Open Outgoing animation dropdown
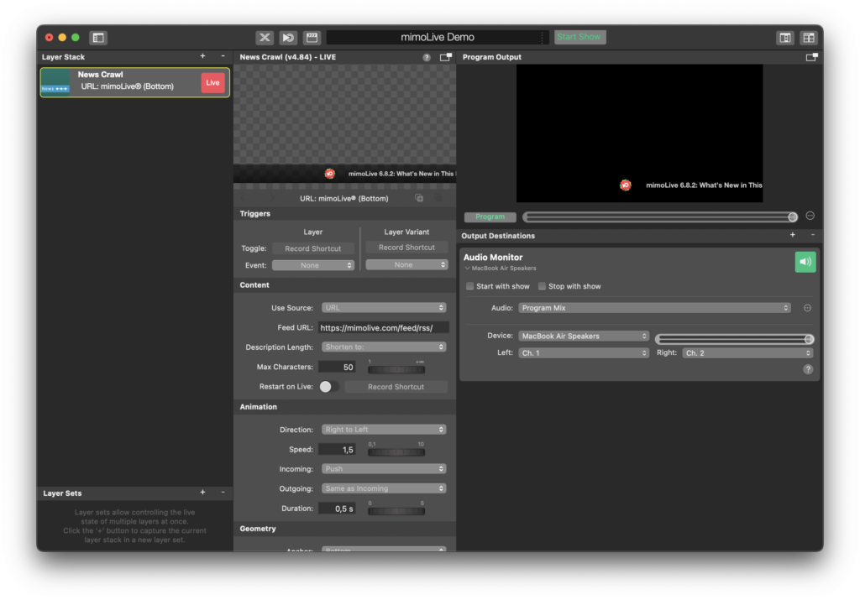860x600 pixels. pos(383,488)
